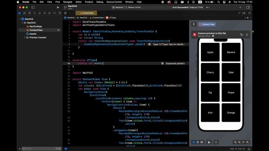Image resolution: width=269 pixels, height=151 pixels.
Task: Open the Navigate menu
Action: (x=68, y=2)
